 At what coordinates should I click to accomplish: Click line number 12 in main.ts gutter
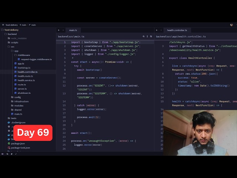(64, 86)
